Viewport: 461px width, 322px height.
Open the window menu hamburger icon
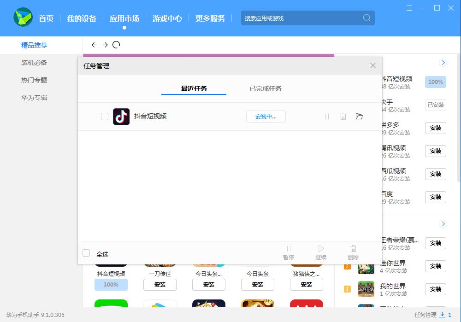[x=410, y=8]
